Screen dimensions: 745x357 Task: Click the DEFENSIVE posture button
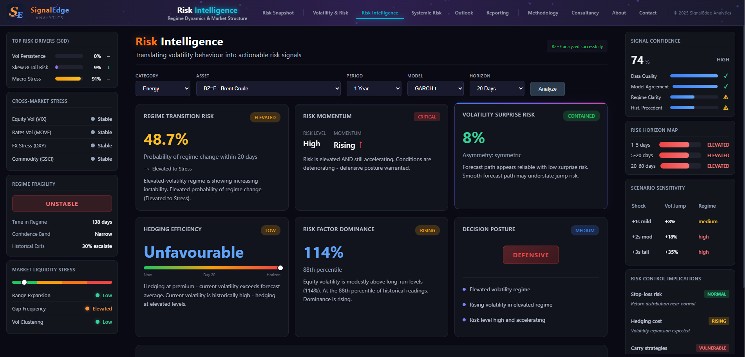(x=531, y=255)
